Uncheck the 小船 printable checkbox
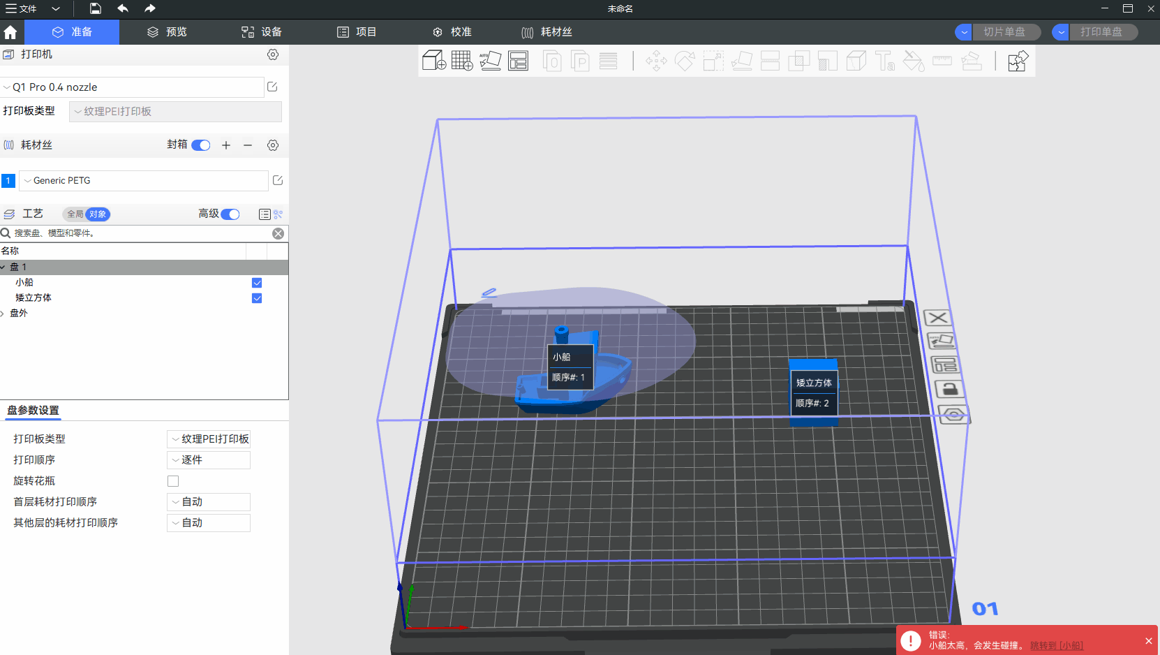 [257, 283]
